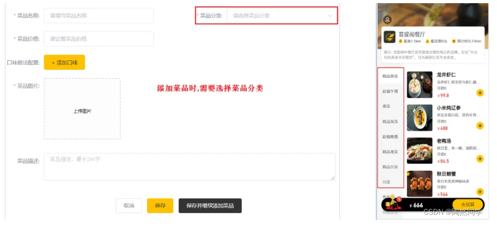Click the 距离1.5km distance icon
The image size is (497, 243).
400,41
